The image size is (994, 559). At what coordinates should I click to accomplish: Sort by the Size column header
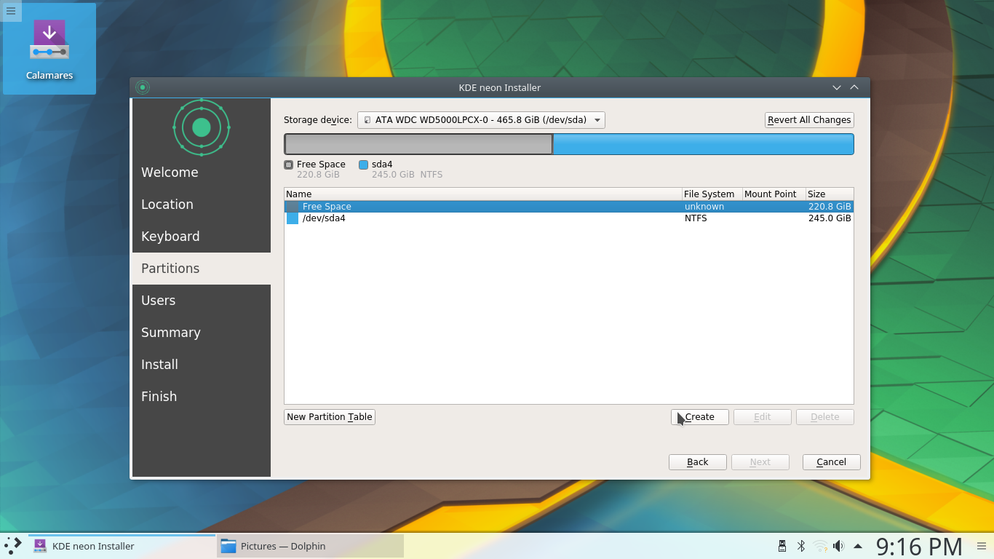click(x=830, y=194)
